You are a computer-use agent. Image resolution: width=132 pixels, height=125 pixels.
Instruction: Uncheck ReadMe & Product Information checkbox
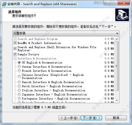pos(15,43)
